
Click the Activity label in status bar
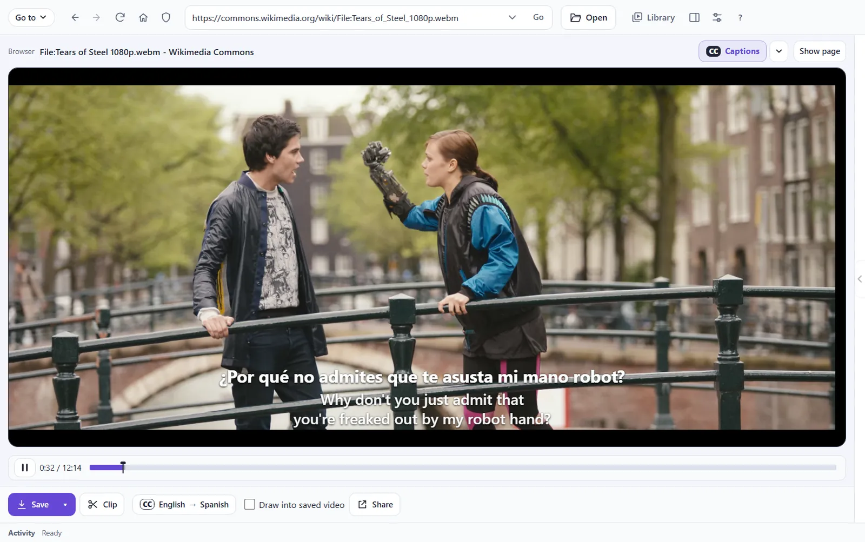[x=22, y=533]
